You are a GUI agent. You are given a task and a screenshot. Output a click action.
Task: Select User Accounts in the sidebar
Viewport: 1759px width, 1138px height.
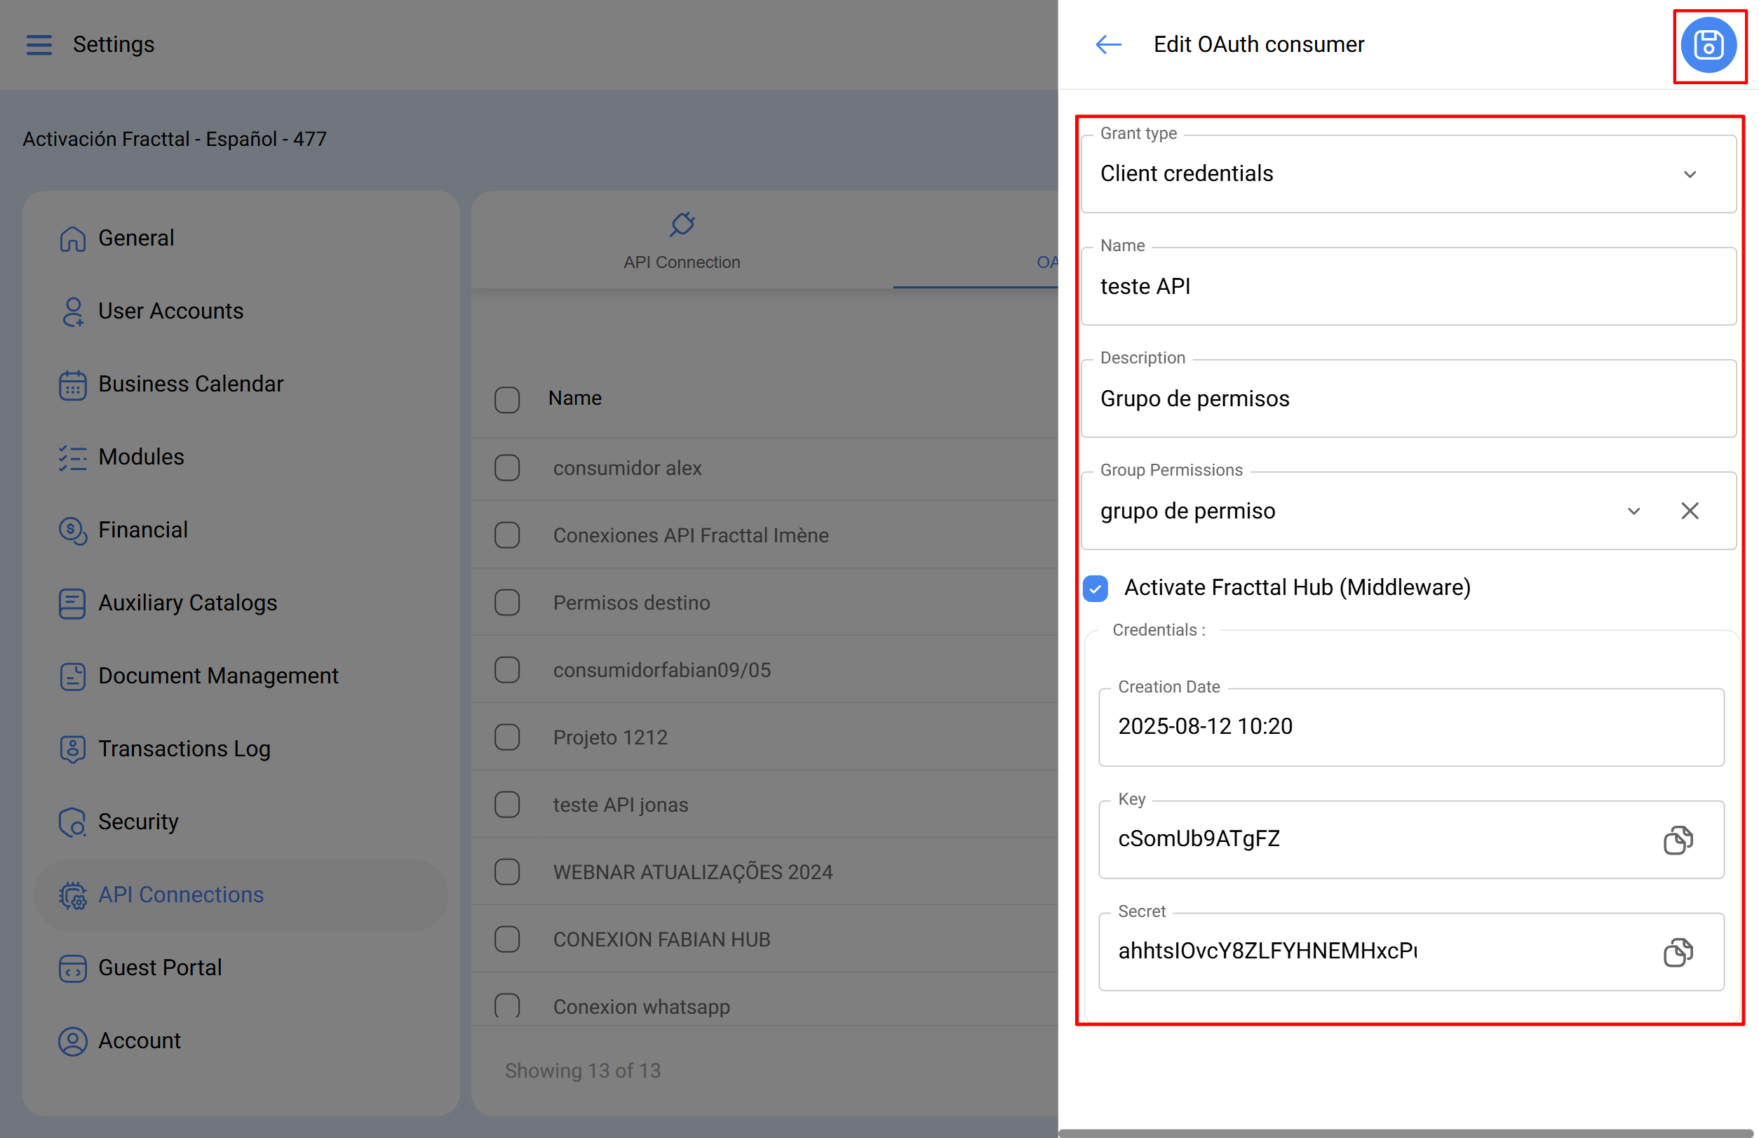point(170,311)
